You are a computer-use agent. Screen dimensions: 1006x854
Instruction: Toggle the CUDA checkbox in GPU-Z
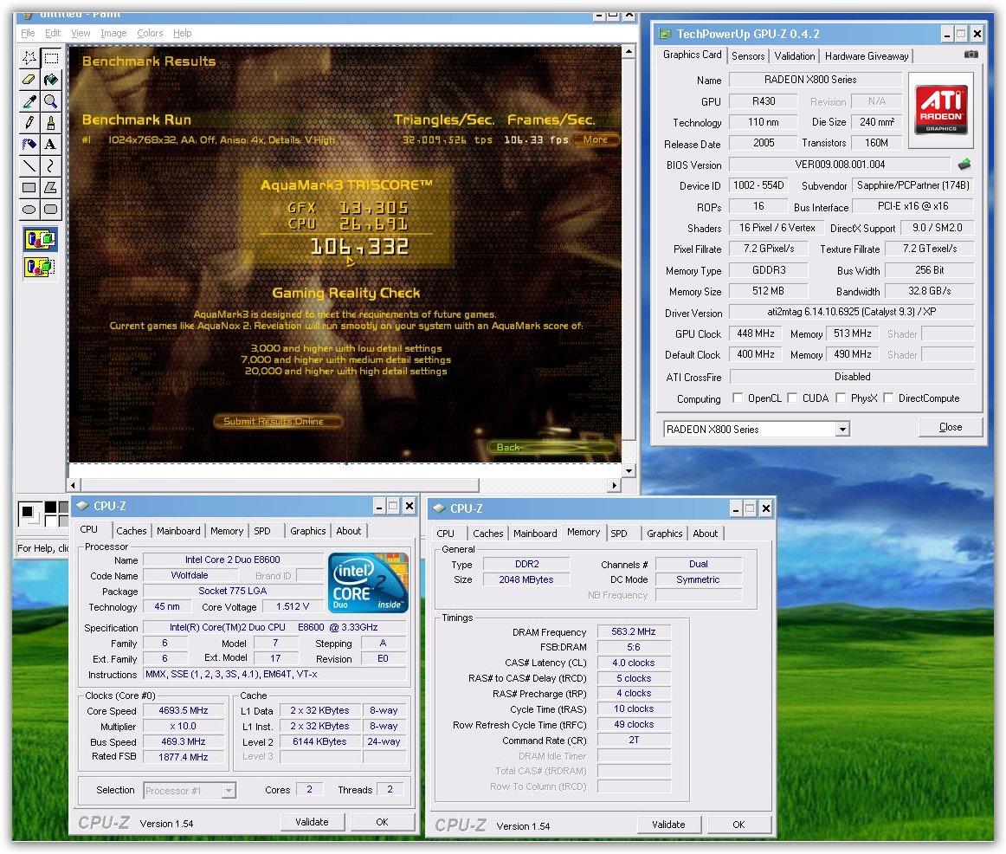tap(792, 398)
